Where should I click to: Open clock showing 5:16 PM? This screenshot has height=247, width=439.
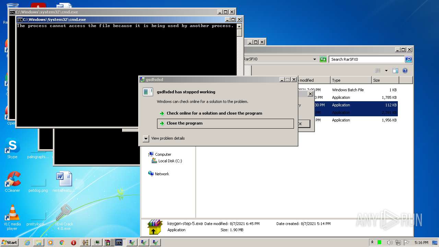click(421, 243)
